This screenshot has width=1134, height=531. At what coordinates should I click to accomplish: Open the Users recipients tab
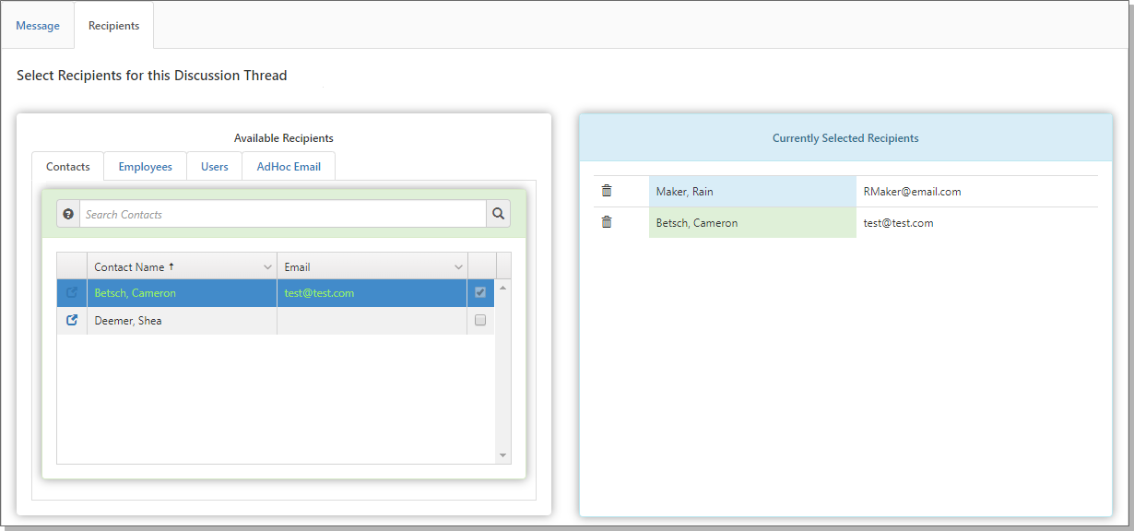tap(215, 167)
